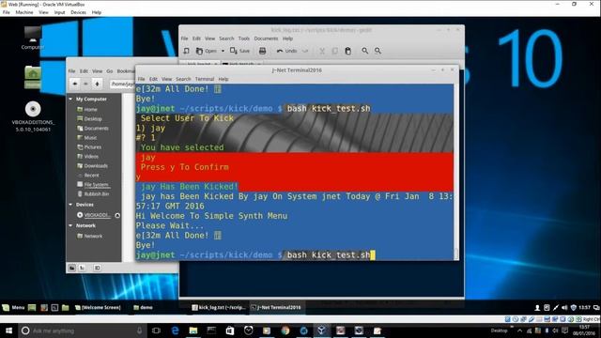601x338 pixels.
Task: Click the hide-sidebar icon at file manager bottom
Action: 97,268
